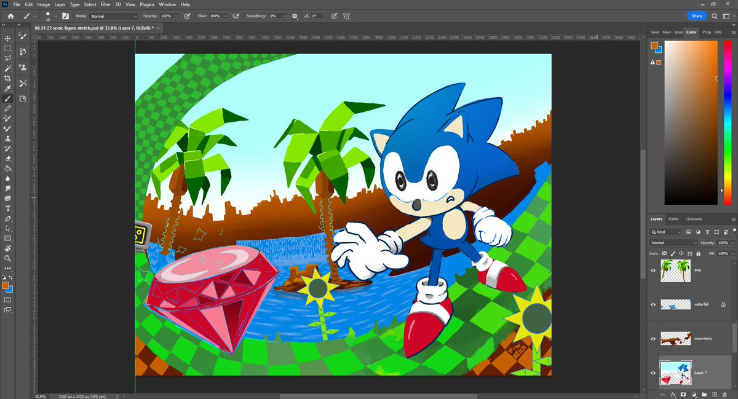Select the Paint Bucket tool

8,168
